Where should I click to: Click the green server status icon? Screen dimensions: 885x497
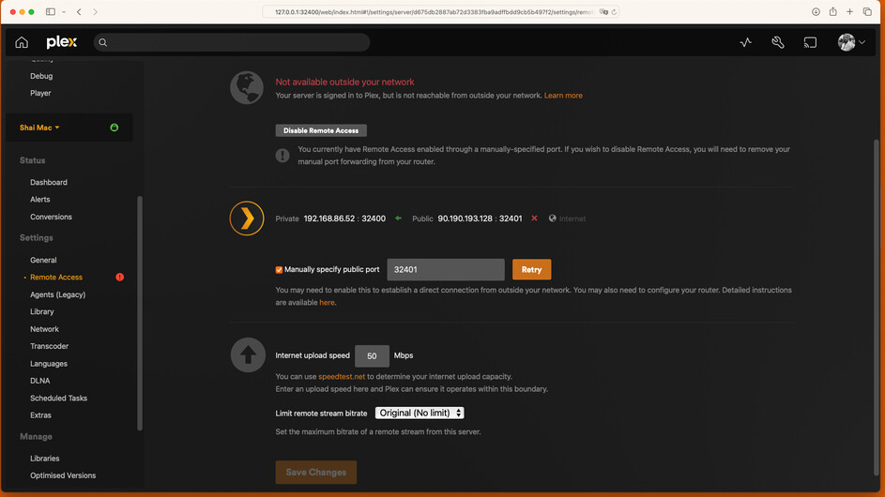click(114, 128)
